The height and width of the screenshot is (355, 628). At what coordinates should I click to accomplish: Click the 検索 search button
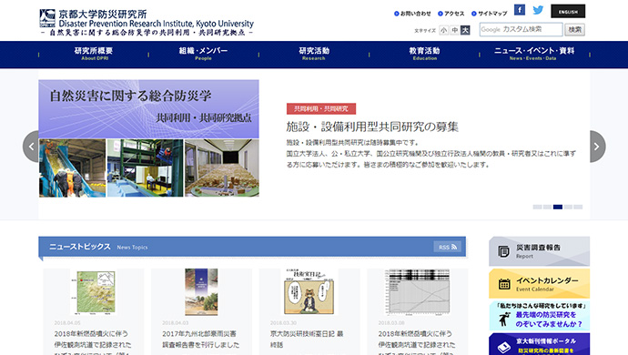(x=574, y=30)
